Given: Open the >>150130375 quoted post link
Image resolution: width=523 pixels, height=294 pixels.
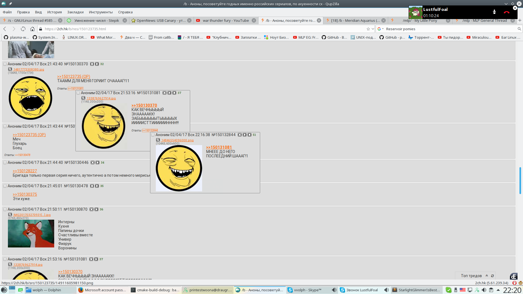Looking at the screenshot, I should pyautogui.click(x=25, y=194).
